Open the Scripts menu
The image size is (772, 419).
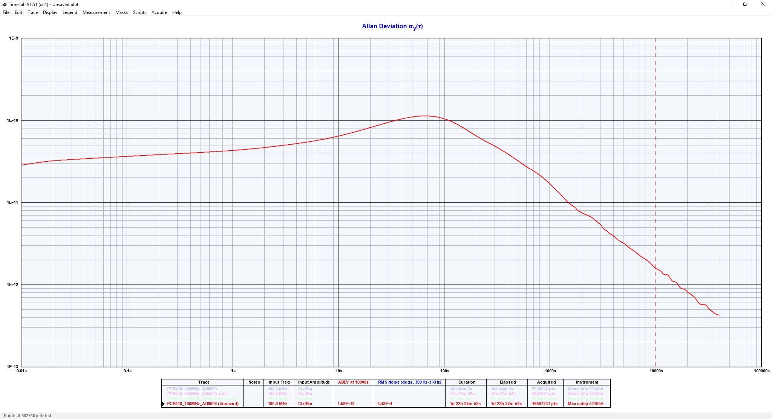pyautogui.click(x=139, y=12)
